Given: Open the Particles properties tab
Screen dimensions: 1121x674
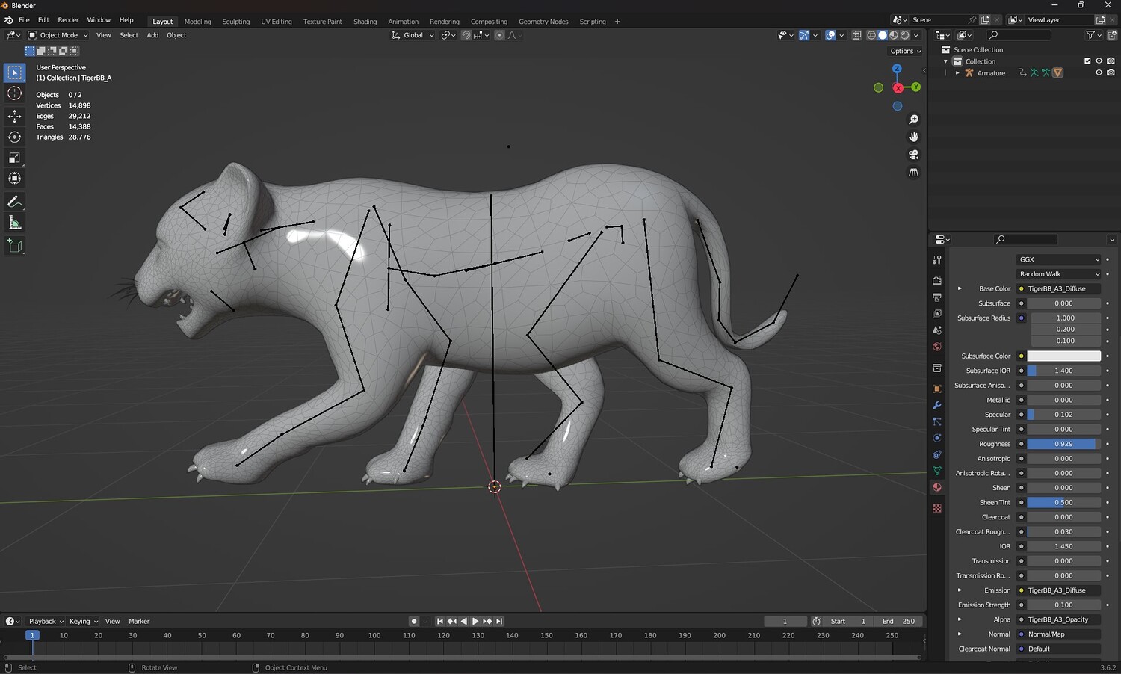Looking at the screenshot, I should (937, 421).
